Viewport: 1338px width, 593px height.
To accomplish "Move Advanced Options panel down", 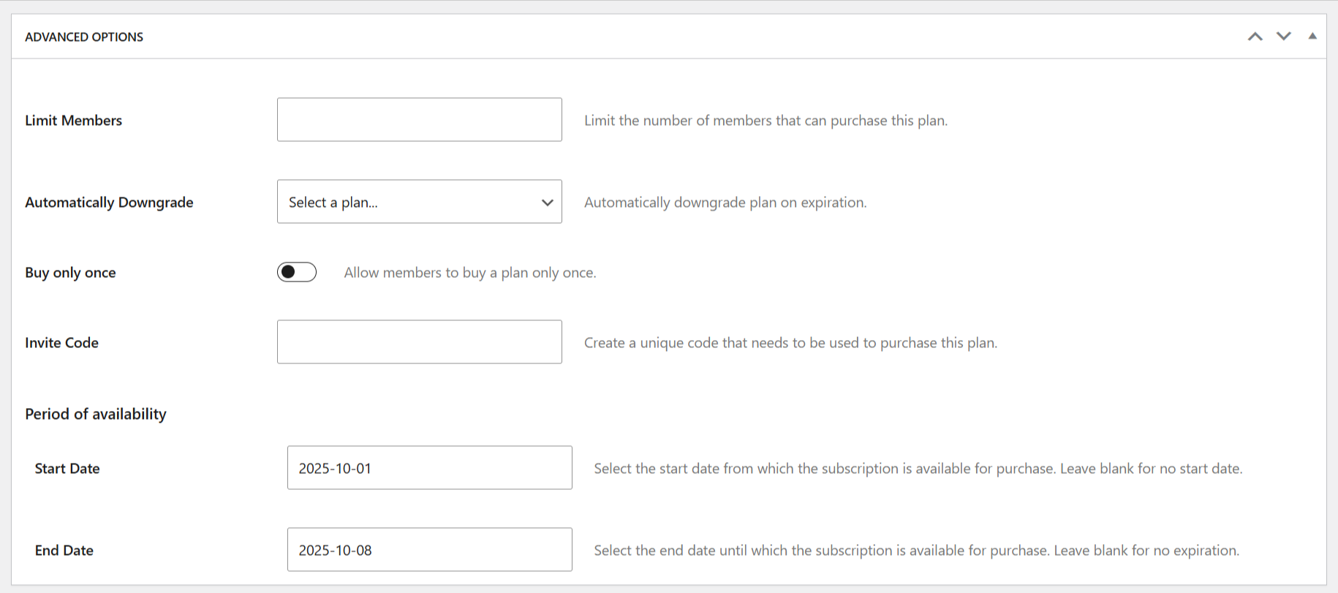I will [x=1283, y=37].
